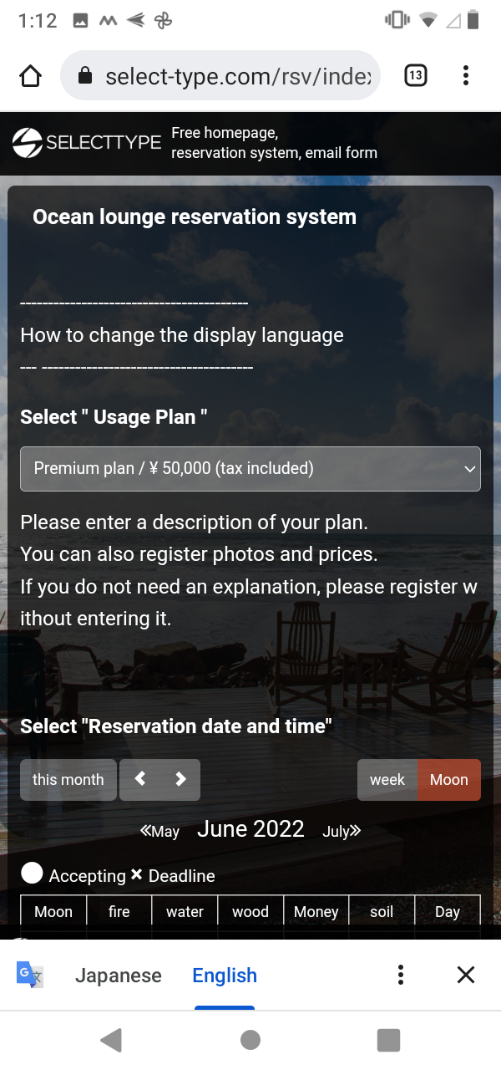Tap the SELECTTYPE logo
Viewport: 501px width, 1070px height.
[x=87, y=142]
